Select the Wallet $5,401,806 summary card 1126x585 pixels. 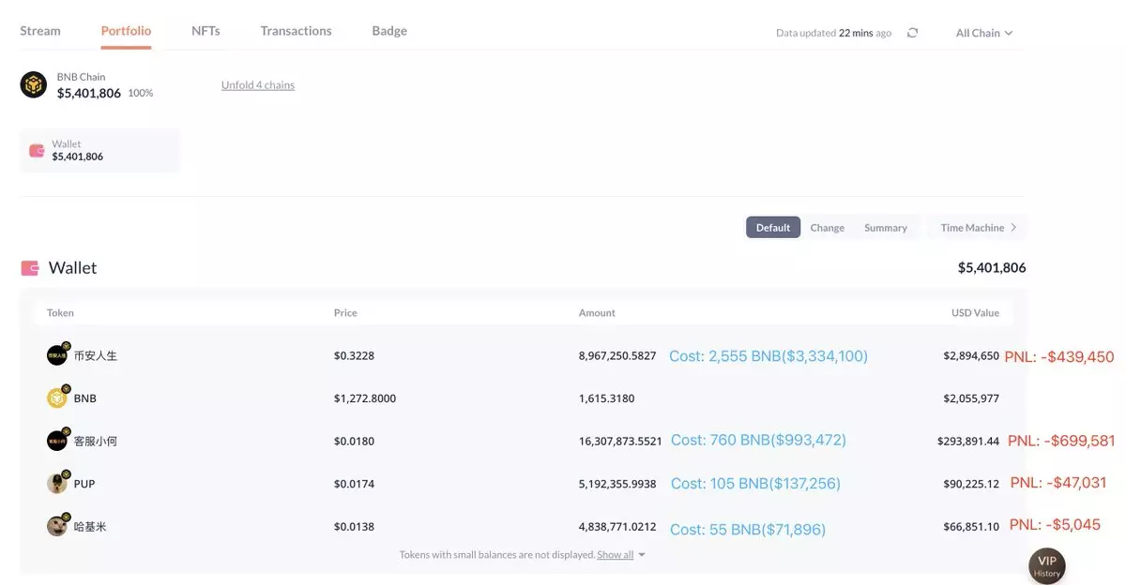pos(99,151)
